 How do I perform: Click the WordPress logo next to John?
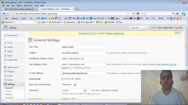point(6,28)
